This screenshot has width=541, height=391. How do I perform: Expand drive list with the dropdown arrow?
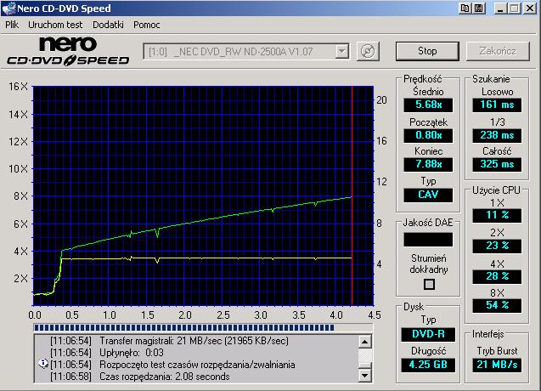point(341,52)
